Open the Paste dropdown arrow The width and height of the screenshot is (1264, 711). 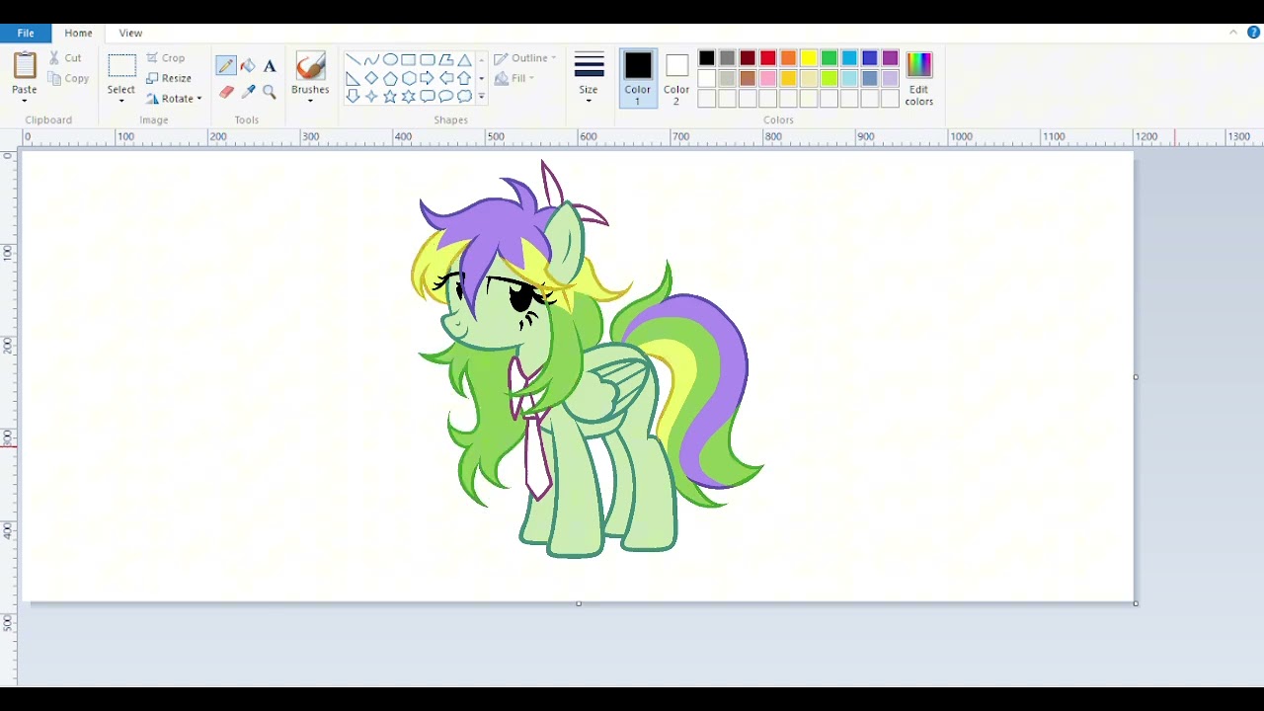point(25,100)
